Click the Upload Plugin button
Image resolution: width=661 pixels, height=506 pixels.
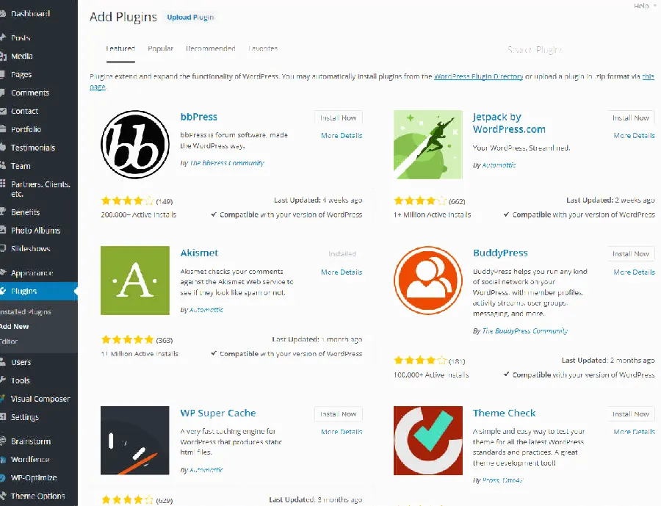coord(190,18)
